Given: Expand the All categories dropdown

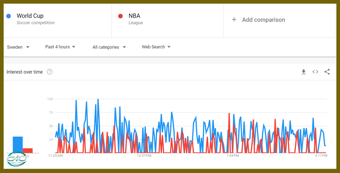Looking at the screenshot, I should [109, 47].
